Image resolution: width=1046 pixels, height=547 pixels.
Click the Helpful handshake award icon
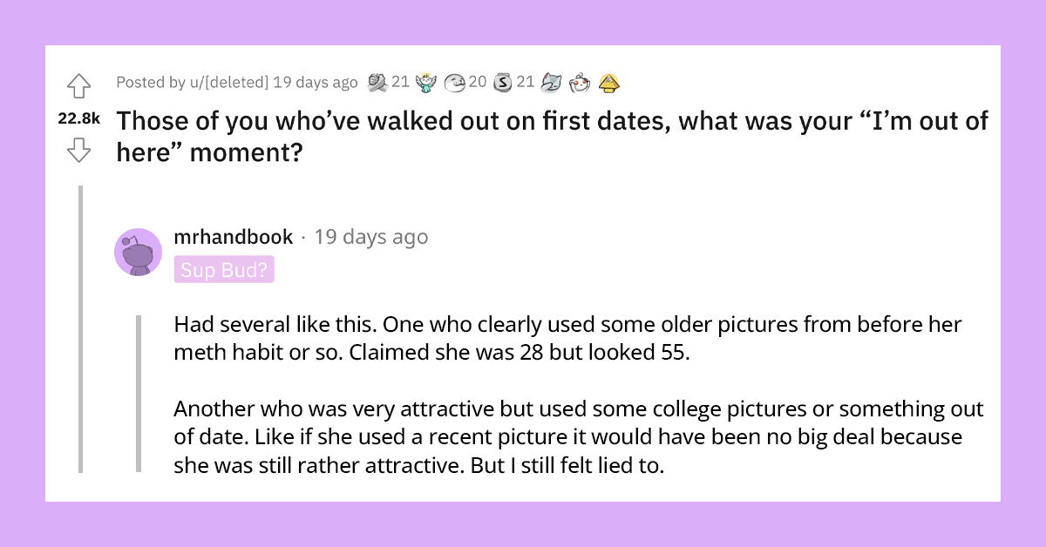[377, 83]
